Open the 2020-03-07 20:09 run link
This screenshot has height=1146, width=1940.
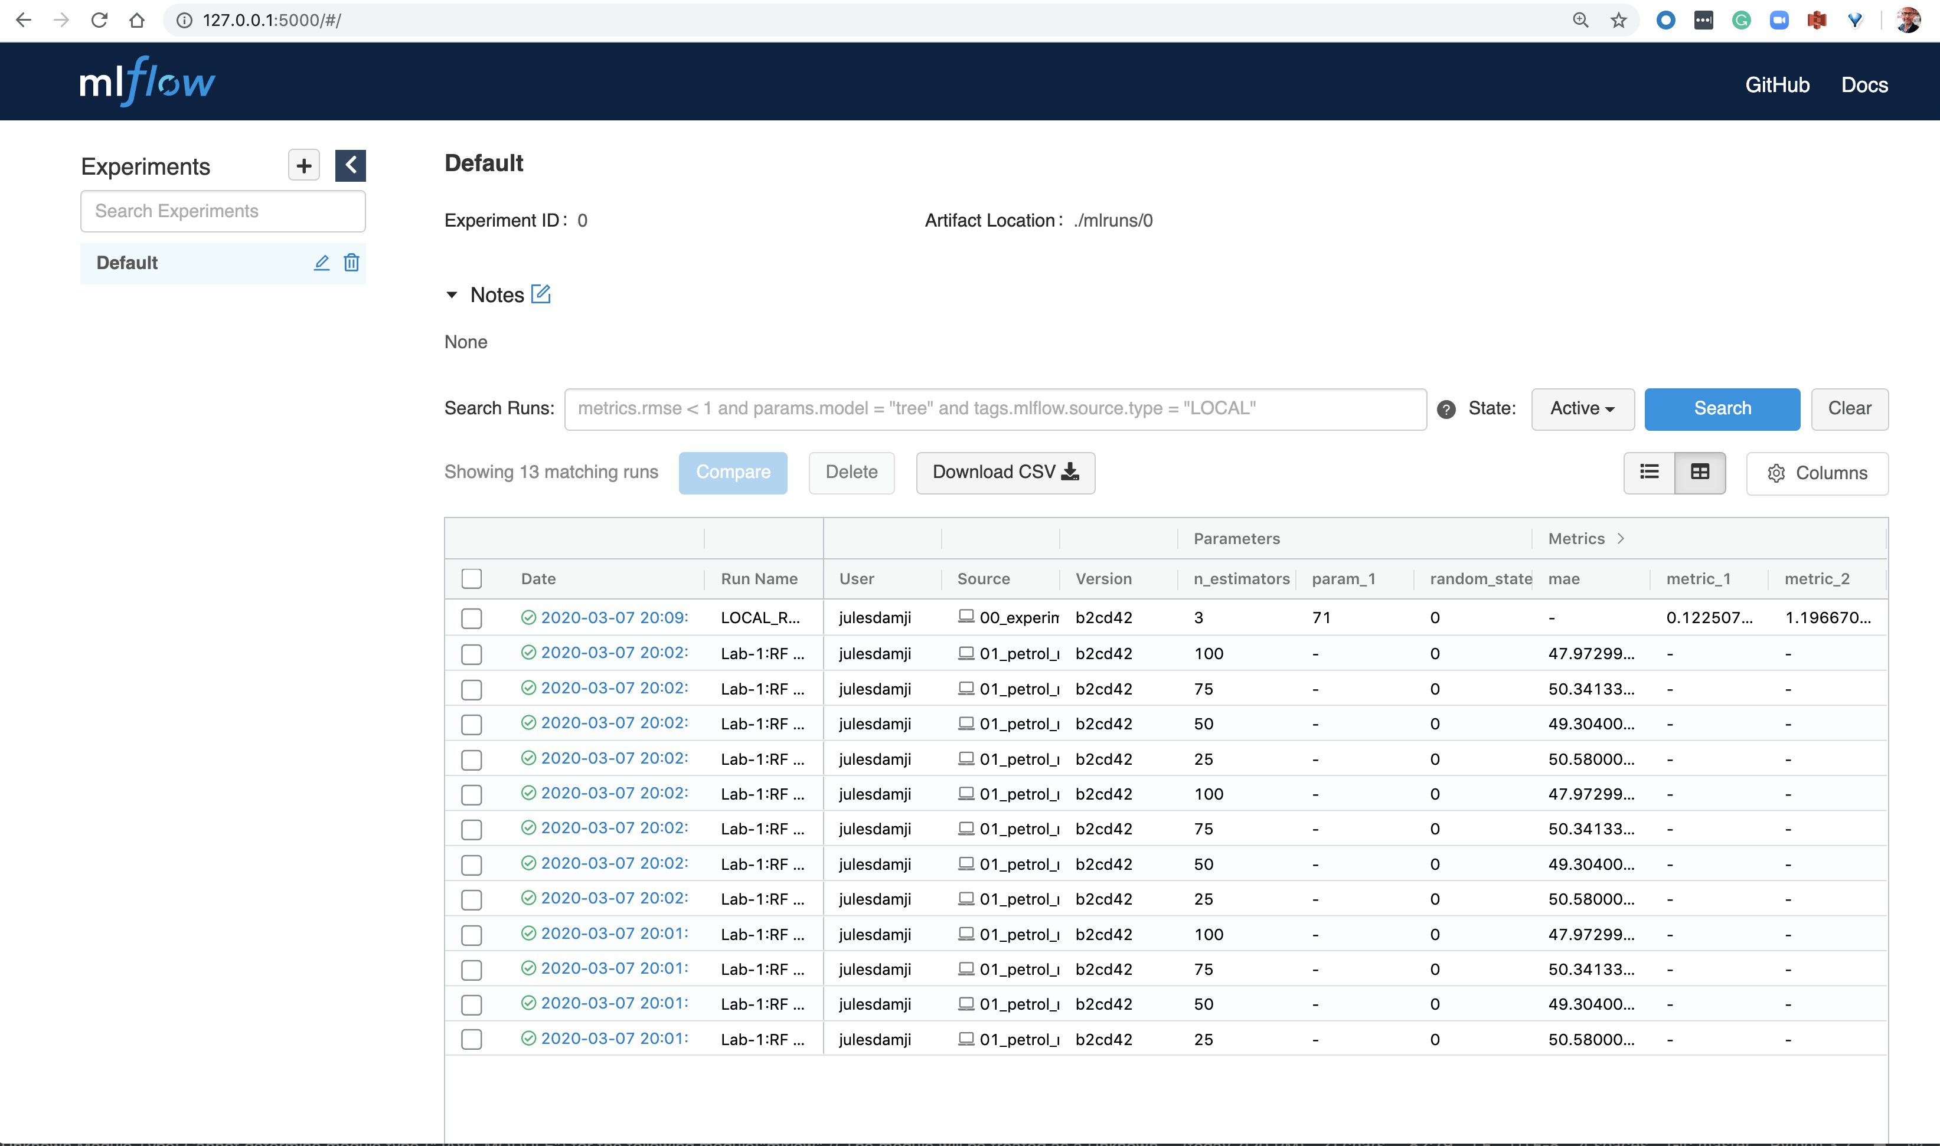613,617
